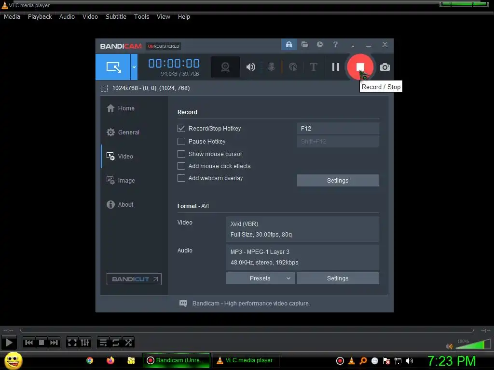Click VLC previous track button
Viewport: 494px width, 370px height.
[28, 343]
